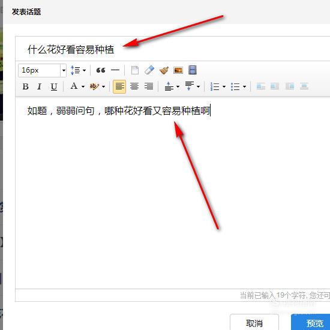Open bullet list style dropdown
This screenshot has width=330, height=330.
click(244, 86)
